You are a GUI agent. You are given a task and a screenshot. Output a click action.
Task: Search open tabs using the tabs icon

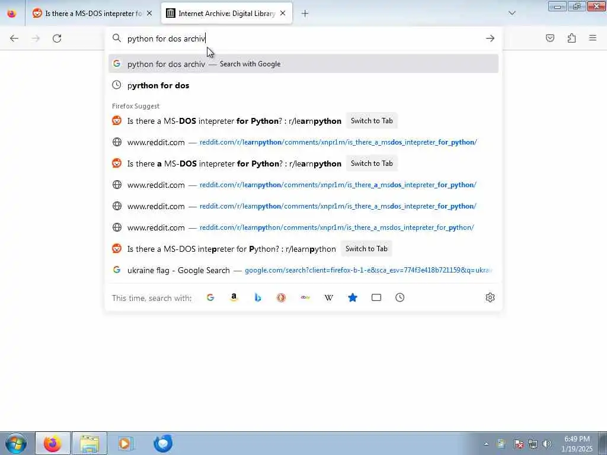pos(376,297)
